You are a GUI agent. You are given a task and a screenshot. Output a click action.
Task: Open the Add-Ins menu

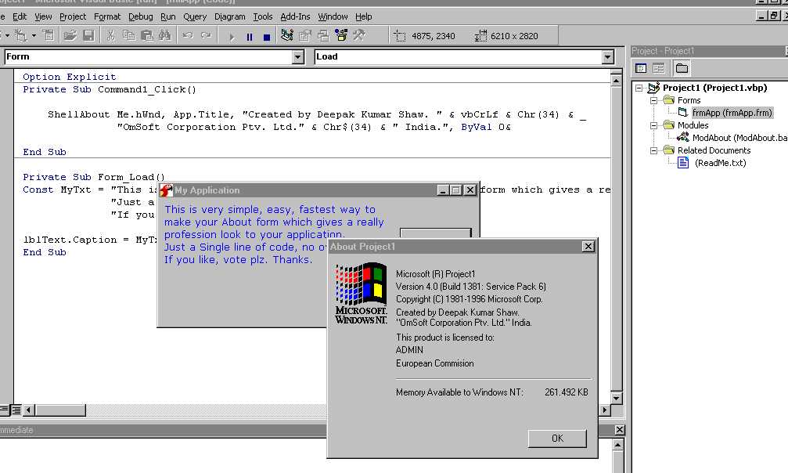coord(294,16)
